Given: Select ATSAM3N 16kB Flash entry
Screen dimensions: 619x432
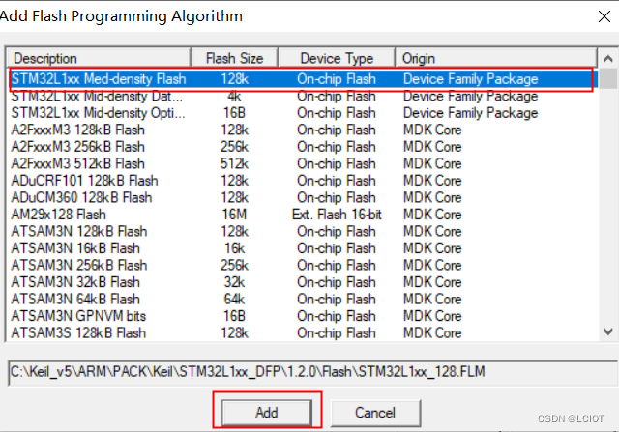Looking at the screenshot, I should [x=302, y=249].
